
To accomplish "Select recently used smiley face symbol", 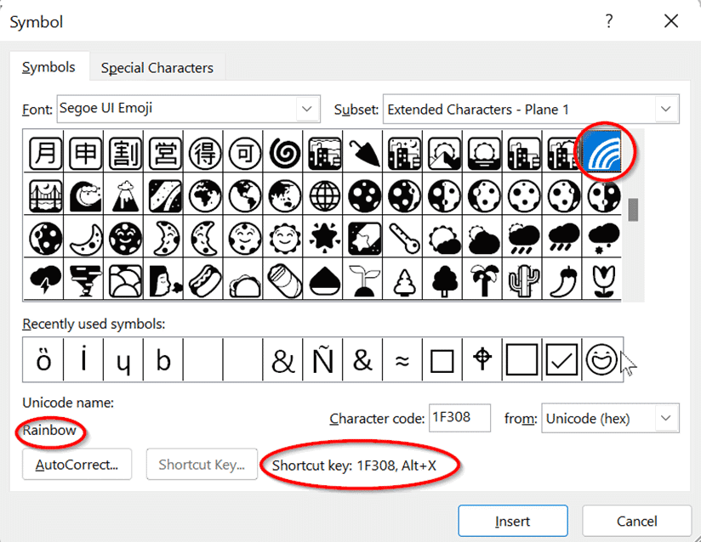I will [x=602, y=360].
